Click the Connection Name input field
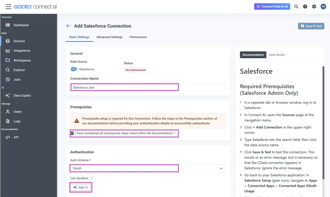This screenshot has width=330, height=197. point(148,88)
